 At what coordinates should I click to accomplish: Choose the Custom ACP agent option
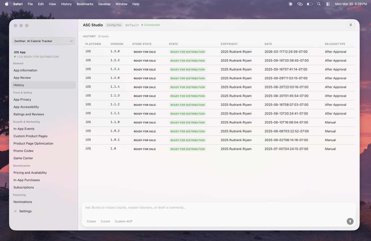tap(124, 222)
